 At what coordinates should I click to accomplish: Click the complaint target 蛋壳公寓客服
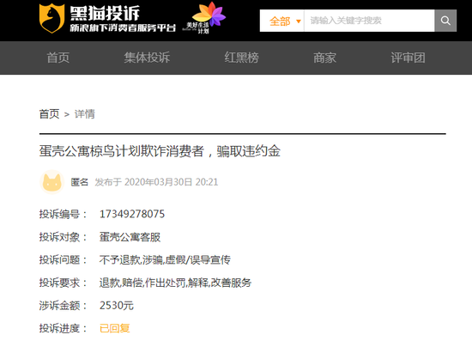(x=130, y=237)
